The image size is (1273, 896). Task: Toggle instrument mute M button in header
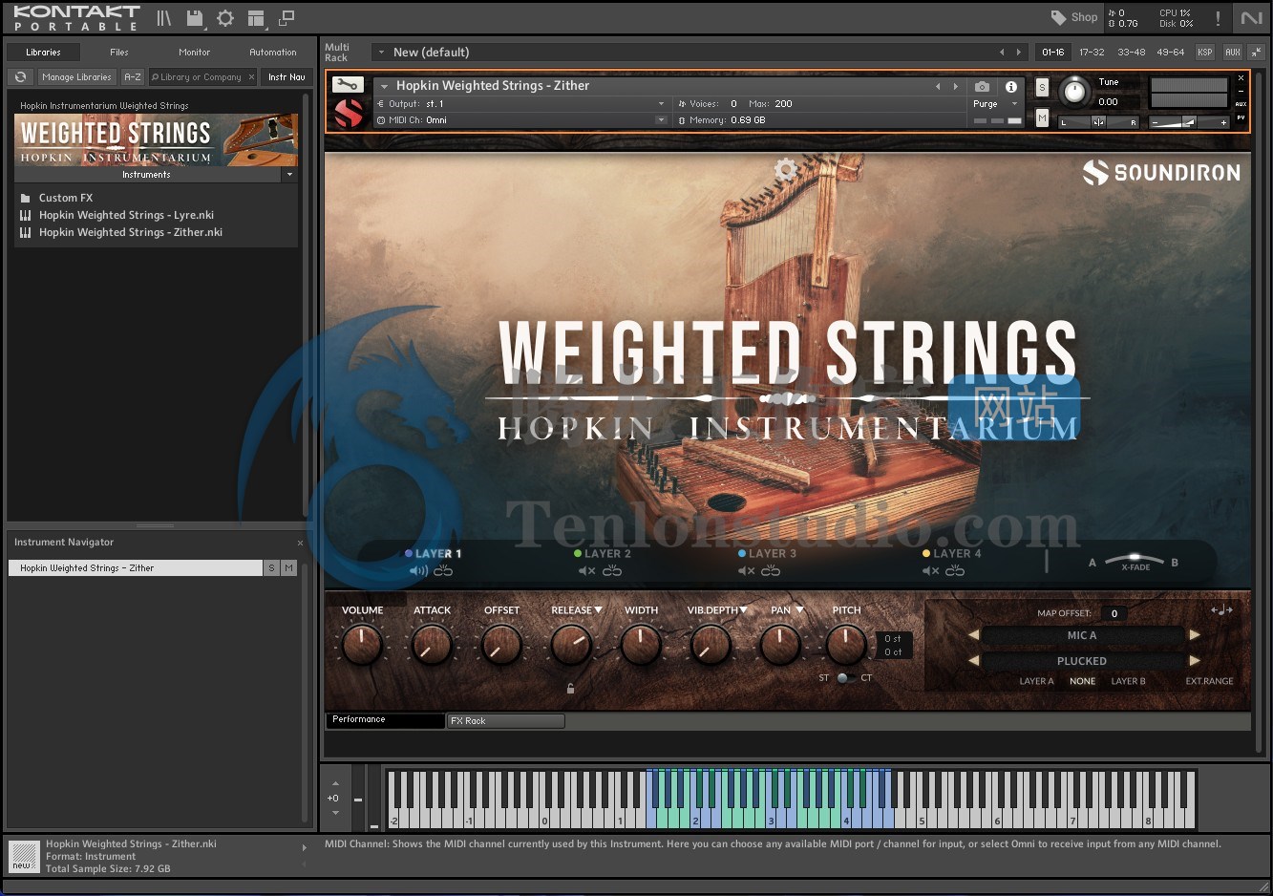1042,118
